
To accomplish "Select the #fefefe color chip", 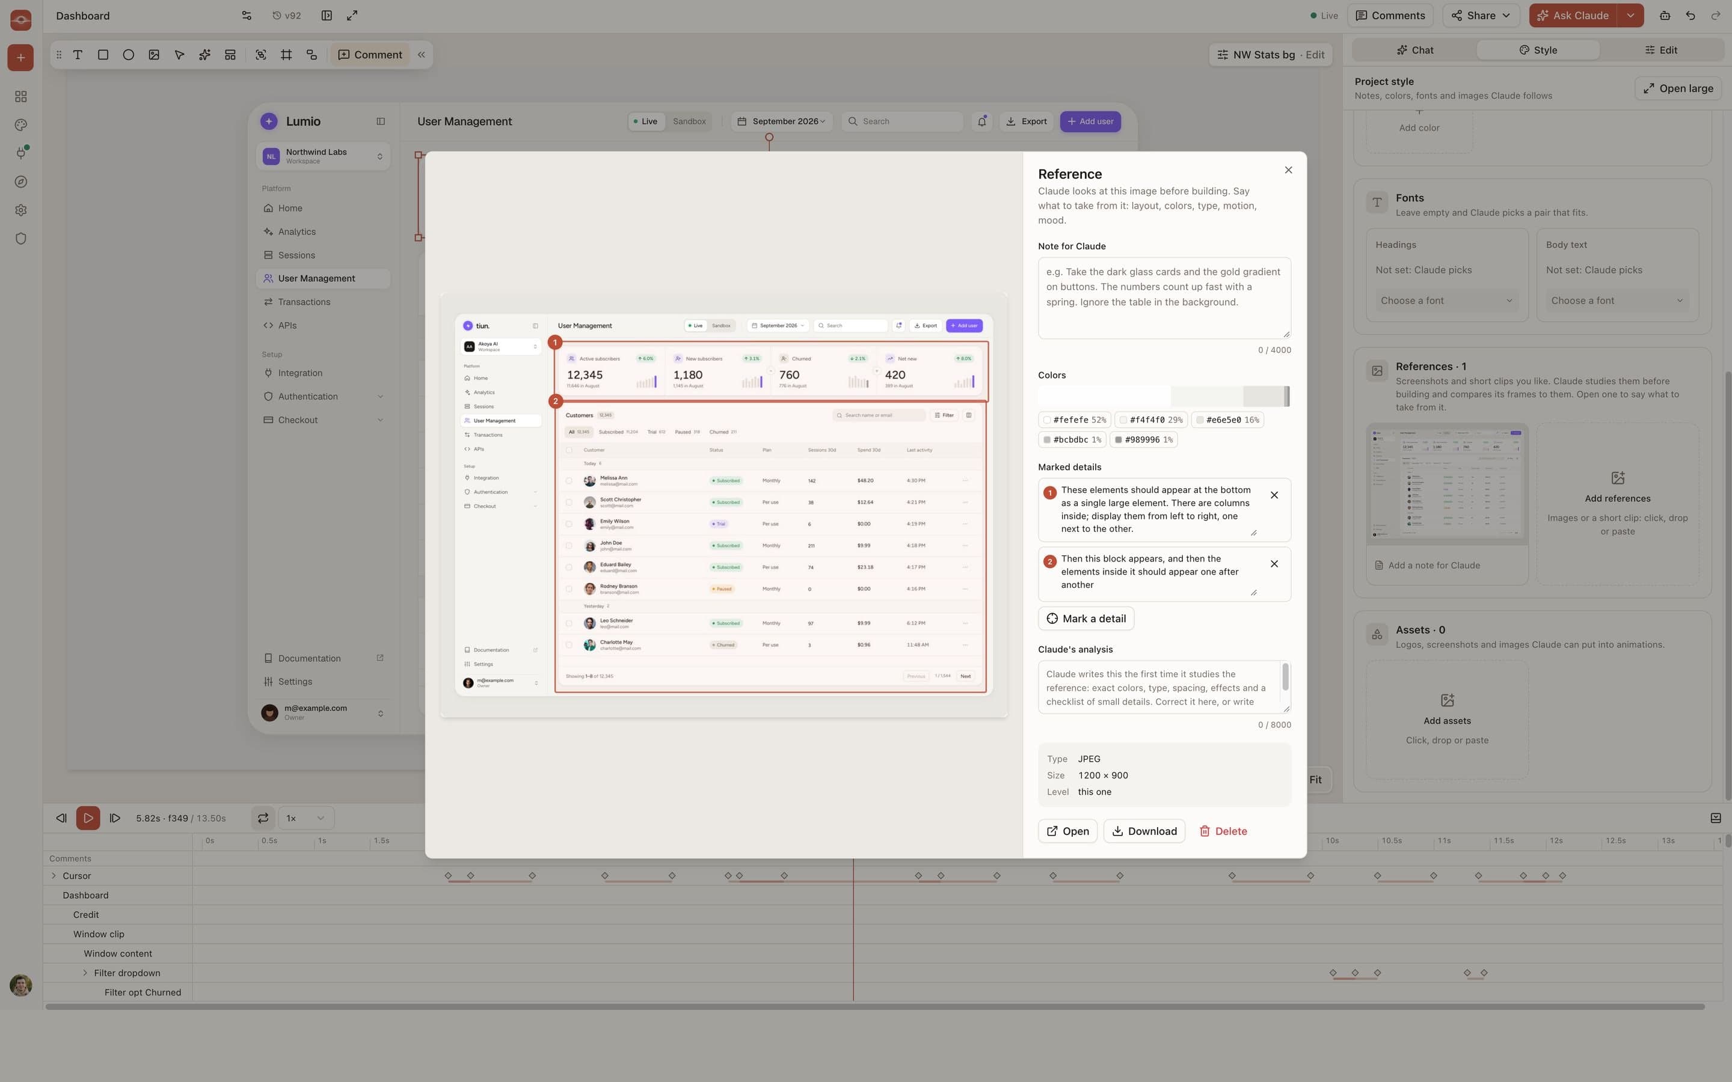I will 1074,420.
